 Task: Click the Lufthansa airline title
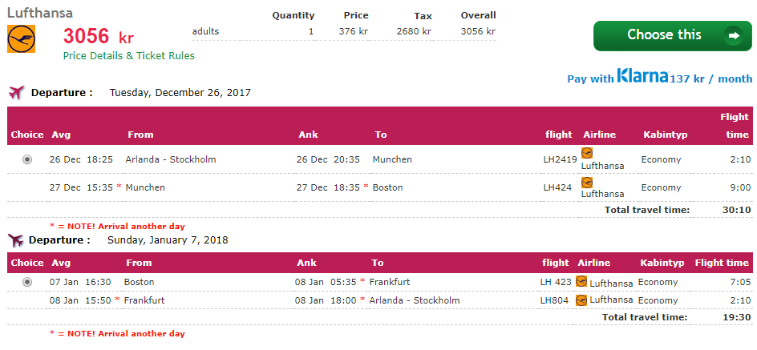click(x=39, y=13)
